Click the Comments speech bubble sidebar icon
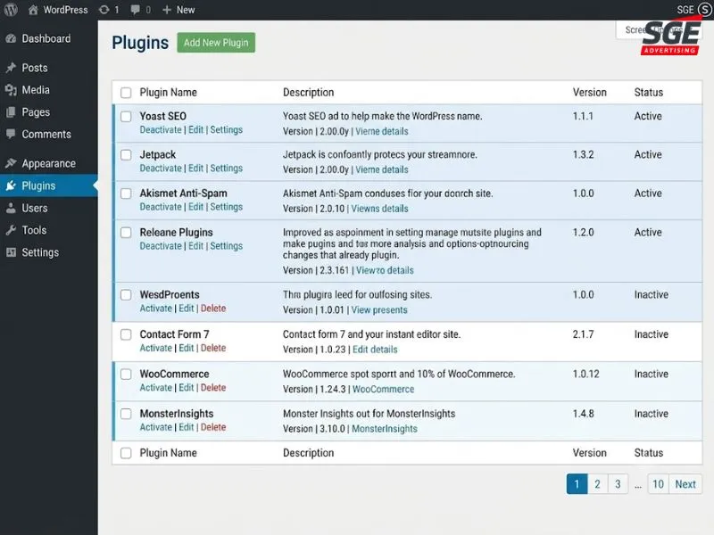The image size is (714, 535). [x=11, y=135]
